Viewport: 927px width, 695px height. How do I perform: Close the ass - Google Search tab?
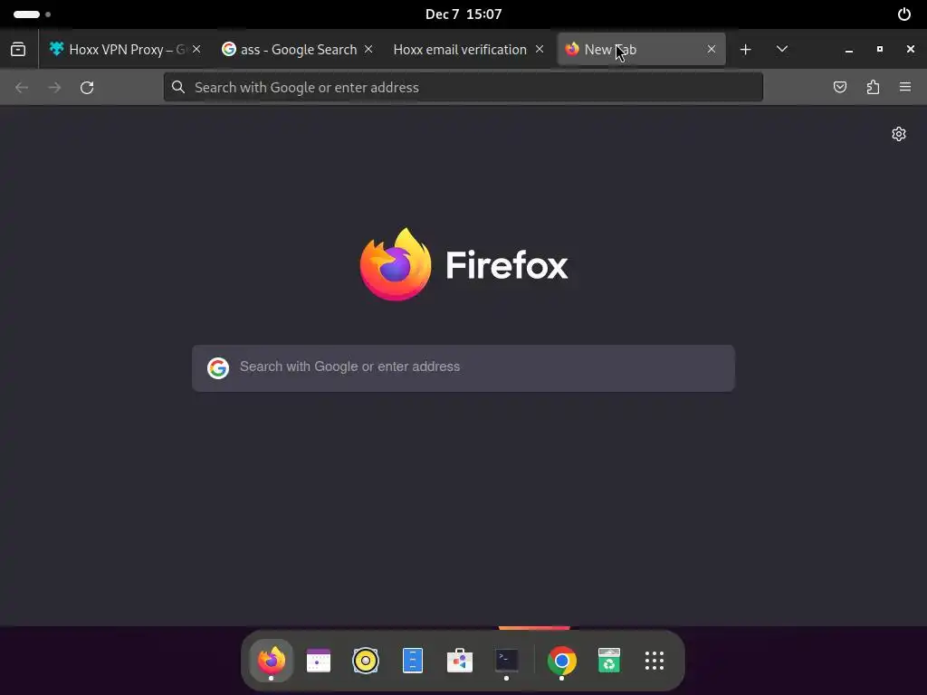tap(368, 49)
